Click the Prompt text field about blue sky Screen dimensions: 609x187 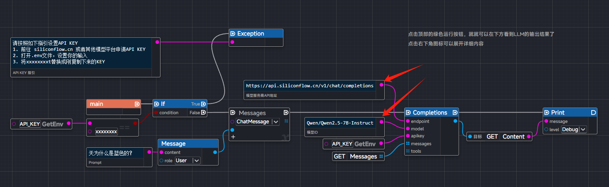(x=115, y=153)
